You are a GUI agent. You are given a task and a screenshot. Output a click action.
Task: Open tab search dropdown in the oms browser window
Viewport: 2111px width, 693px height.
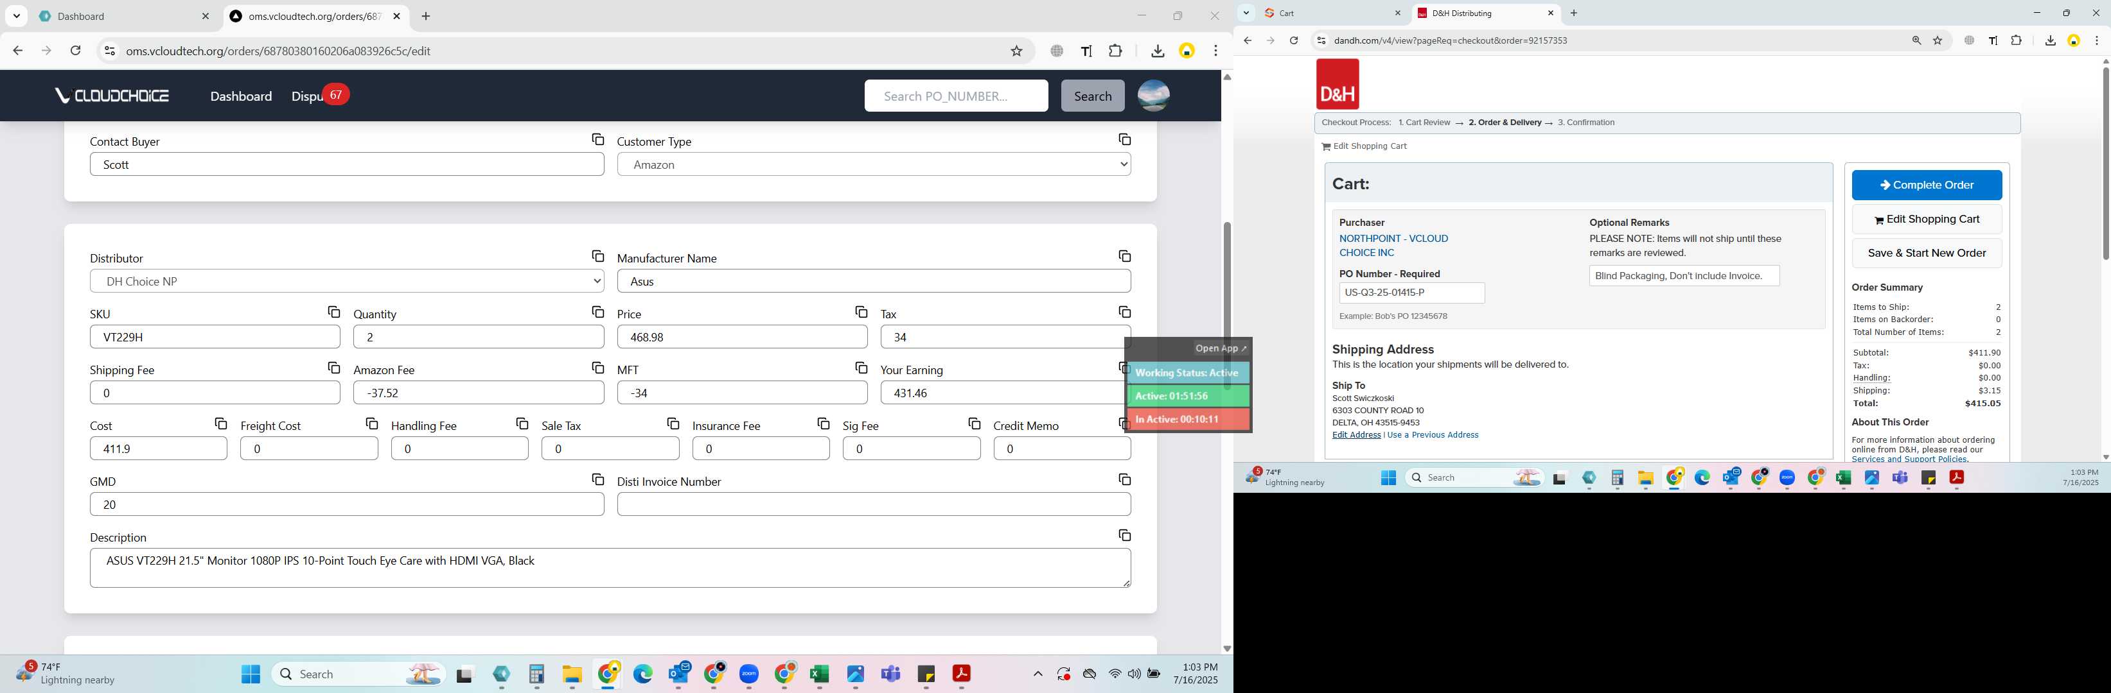[17, 17]
